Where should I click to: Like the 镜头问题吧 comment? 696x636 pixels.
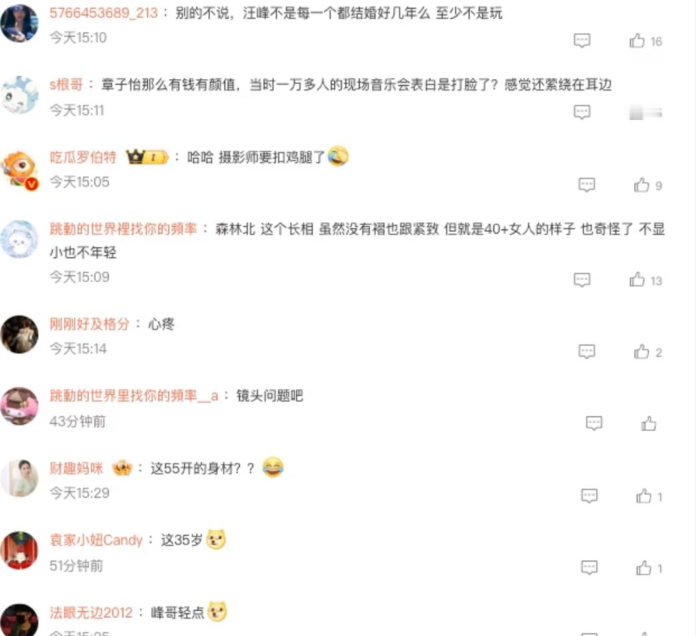point(649,424)
